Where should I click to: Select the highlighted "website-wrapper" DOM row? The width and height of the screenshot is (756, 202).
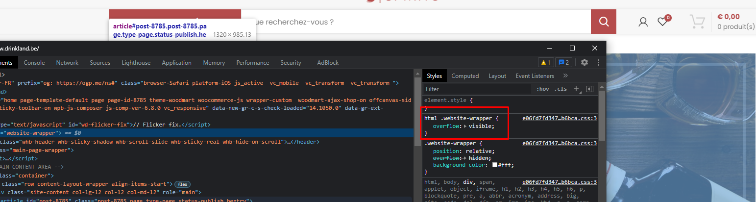(x=208, y=133)
